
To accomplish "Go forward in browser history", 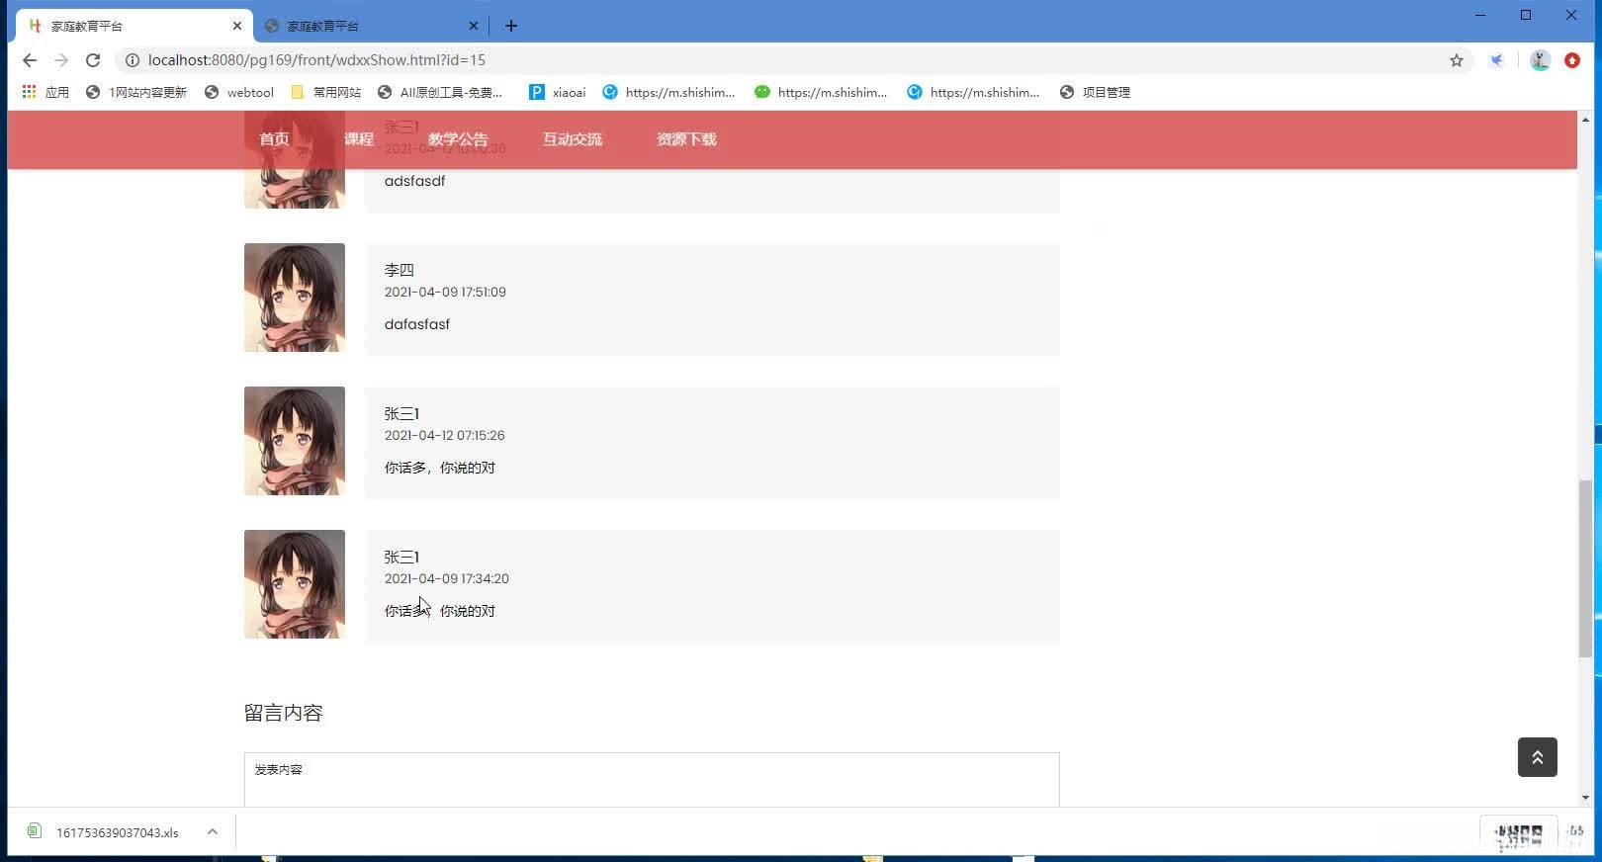I will tap(61, 60).
